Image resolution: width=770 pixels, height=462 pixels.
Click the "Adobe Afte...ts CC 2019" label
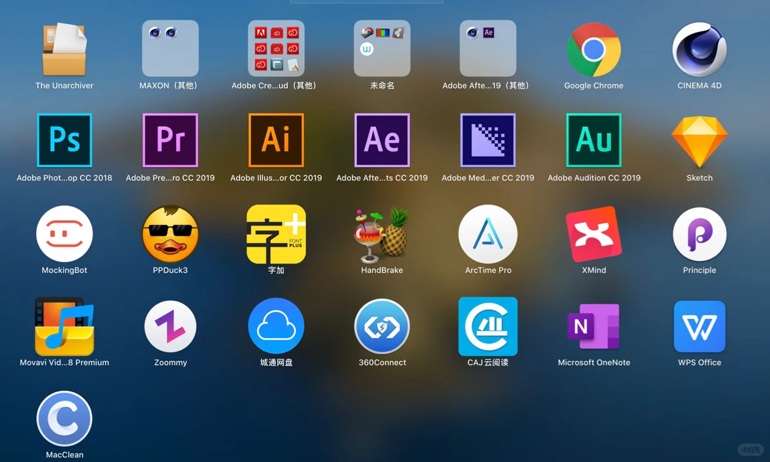(x=382, y=177)
